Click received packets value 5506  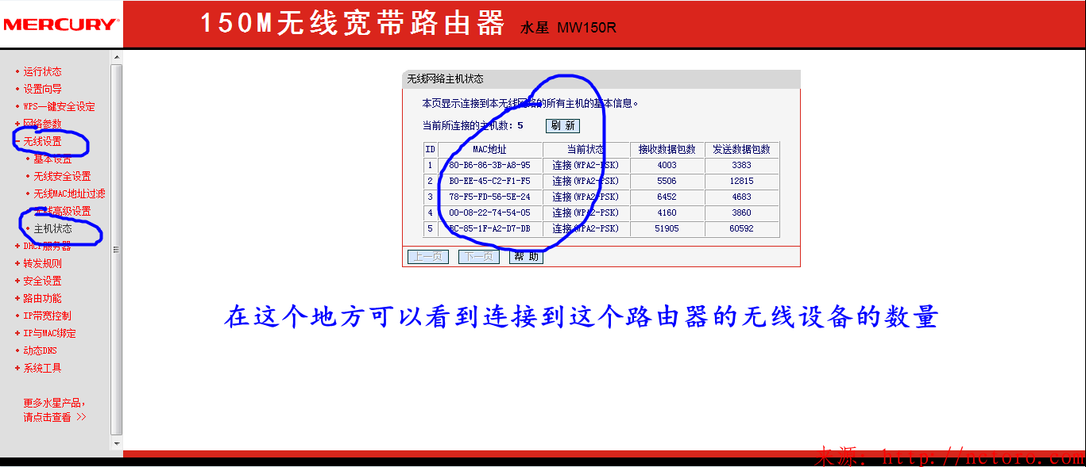667,181
